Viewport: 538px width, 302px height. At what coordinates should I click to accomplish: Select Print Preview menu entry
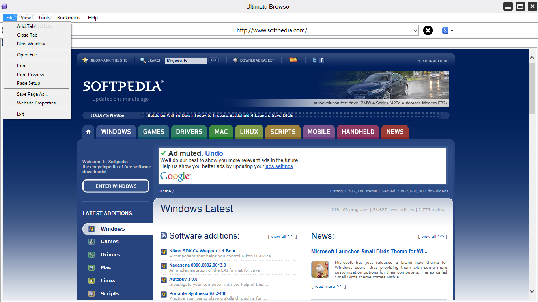click(x=37, y=75)
